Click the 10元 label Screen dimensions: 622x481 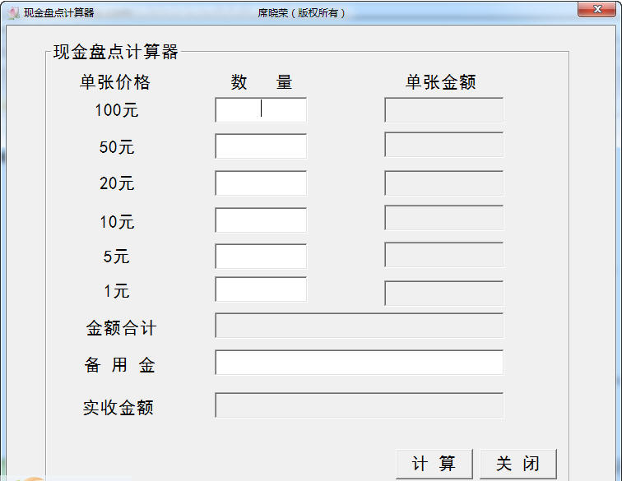(x=117, y=222)
